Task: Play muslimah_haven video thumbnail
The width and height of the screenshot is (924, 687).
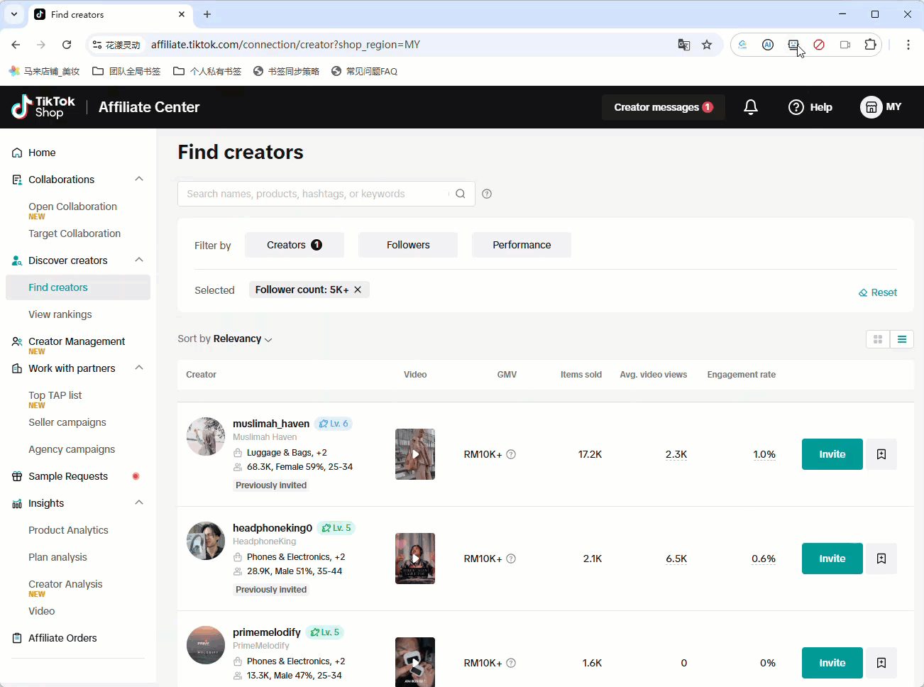Action: 415,454
